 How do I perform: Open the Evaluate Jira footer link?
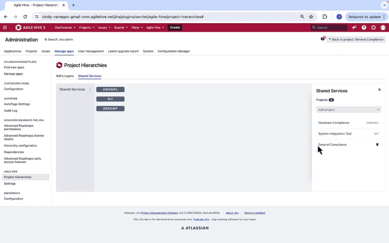pyautogui.click(x=201, y=219)
